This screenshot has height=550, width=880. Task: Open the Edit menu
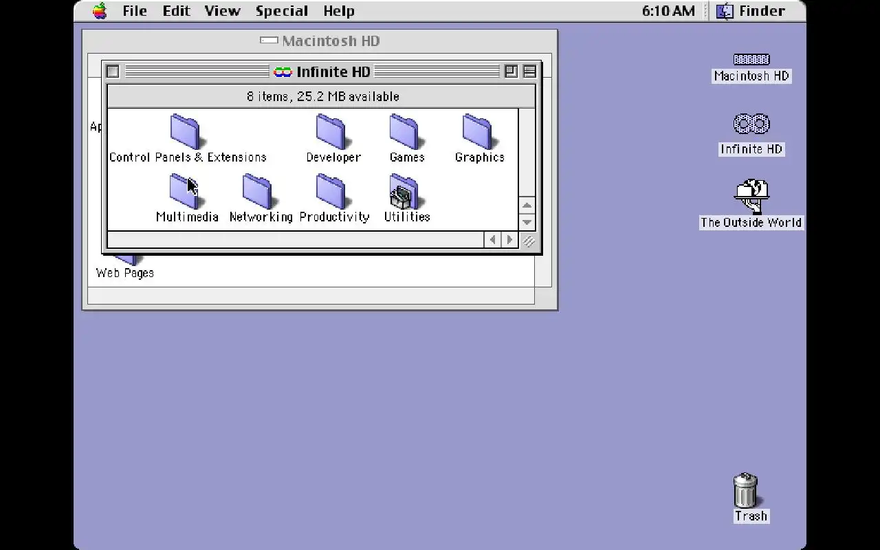point(177,11)
